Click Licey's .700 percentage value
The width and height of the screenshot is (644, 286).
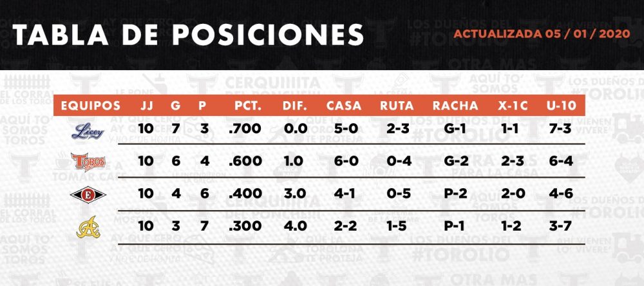click(245, 129)
